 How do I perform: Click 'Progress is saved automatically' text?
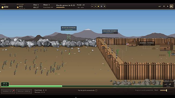click(x=144, y=90)
